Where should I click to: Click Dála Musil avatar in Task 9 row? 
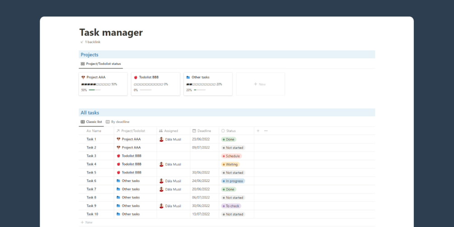(x=161, y=206)
